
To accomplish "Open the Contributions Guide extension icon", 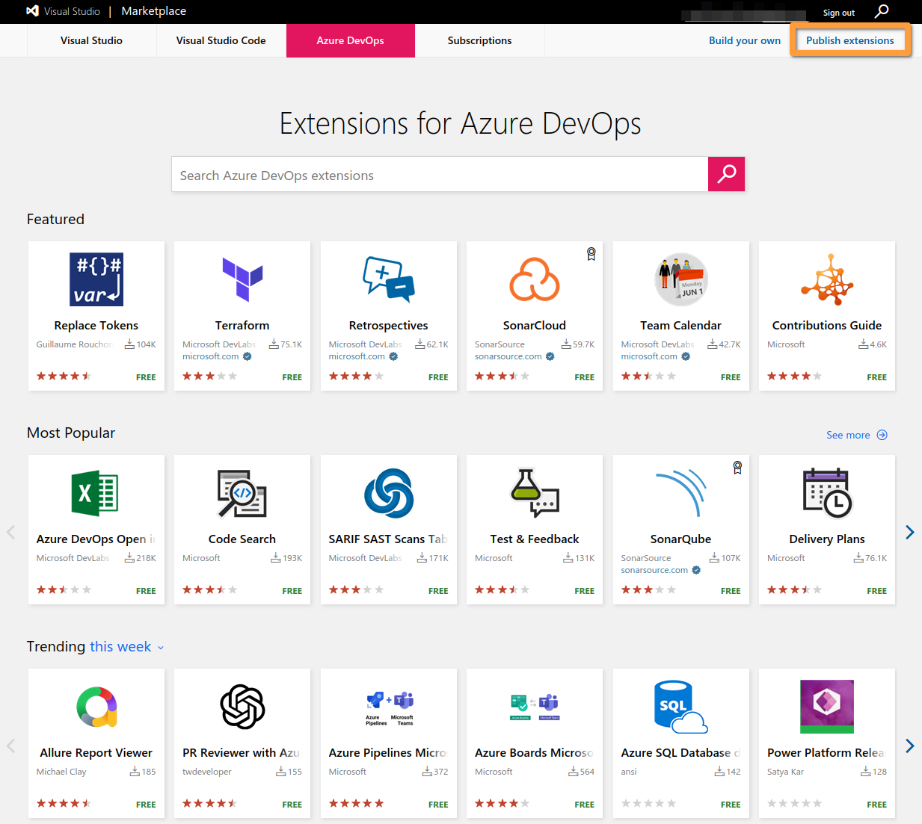I will click(827, 279).
